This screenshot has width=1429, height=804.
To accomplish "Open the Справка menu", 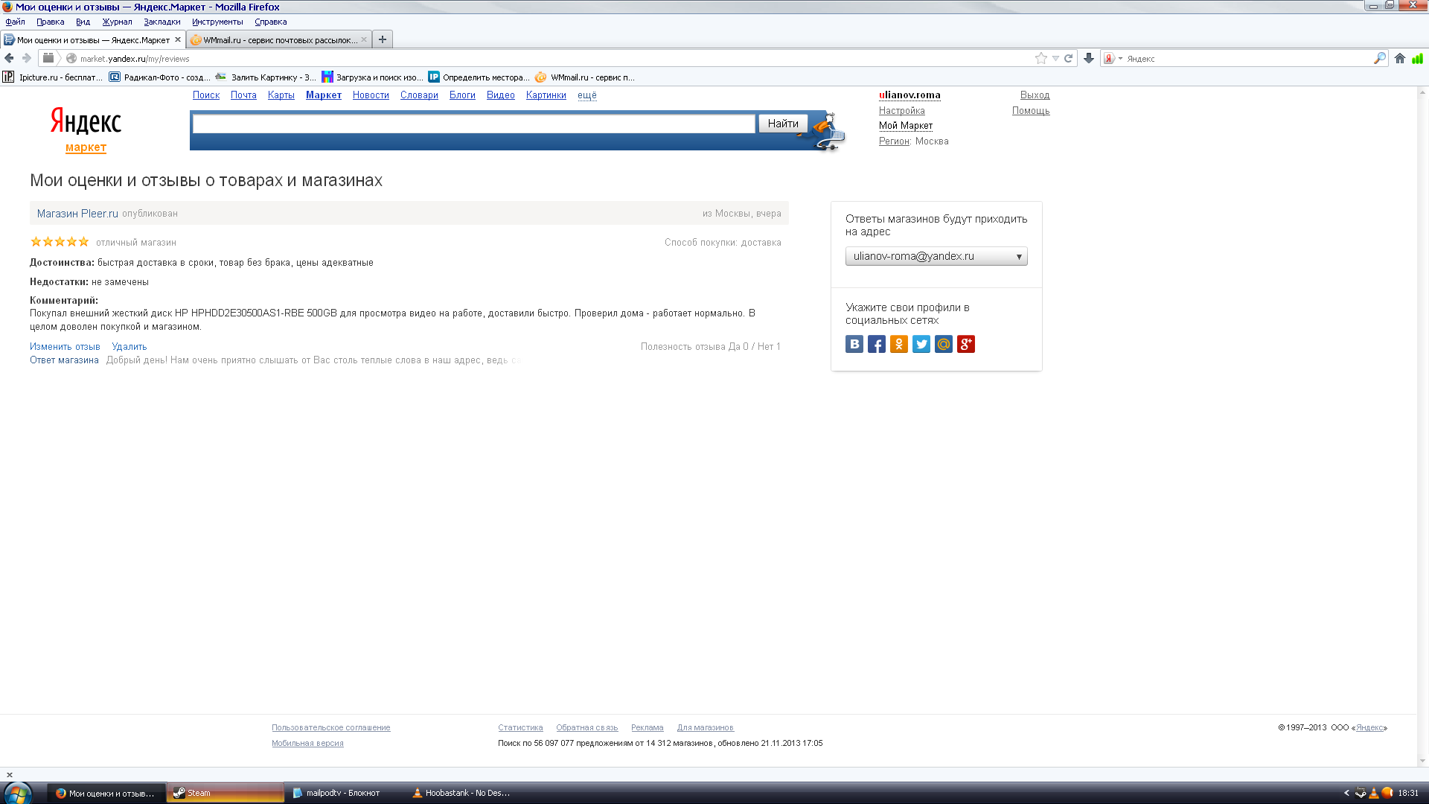I will pos(270,22).
